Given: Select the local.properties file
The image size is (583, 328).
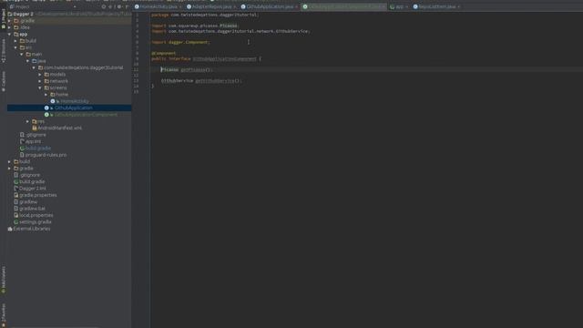Looking at the screenshot, I should pos(36,215).
